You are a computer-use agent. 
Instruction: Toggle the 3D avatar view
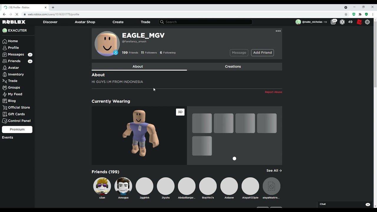180,112
